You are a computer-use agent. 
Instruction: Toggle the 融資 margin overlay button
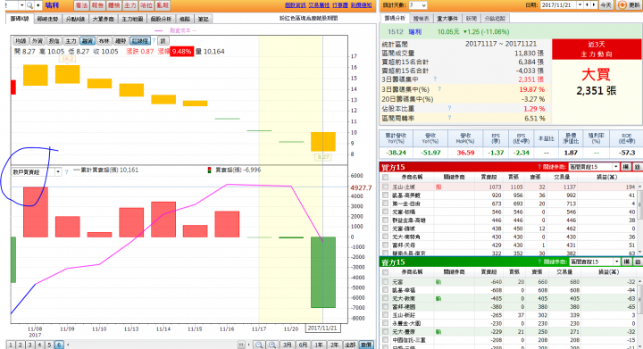[x=88, y=40]
